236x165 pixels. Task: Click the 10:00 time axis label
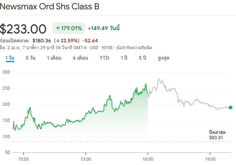pyautogui.click(x=24, y=159)
